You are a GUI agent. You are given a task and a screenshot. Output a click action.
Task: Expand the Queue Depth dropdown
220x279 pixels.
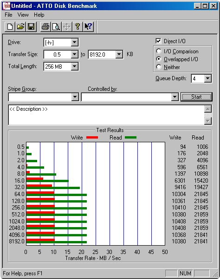coord(208,78)
